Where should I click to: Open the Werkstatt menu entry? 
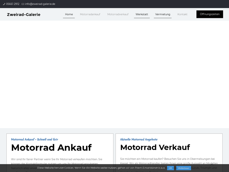[142, 14]
